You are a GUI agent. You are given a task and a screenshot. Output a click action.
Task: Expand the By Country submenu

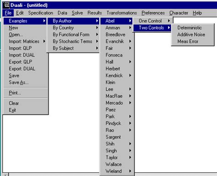(x=73, y=28)
